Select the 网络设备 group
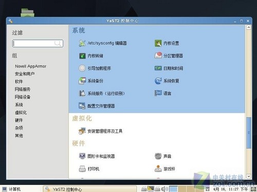Image resolution: width=257 pixels, height=192 pixels. tap(23, 97)
